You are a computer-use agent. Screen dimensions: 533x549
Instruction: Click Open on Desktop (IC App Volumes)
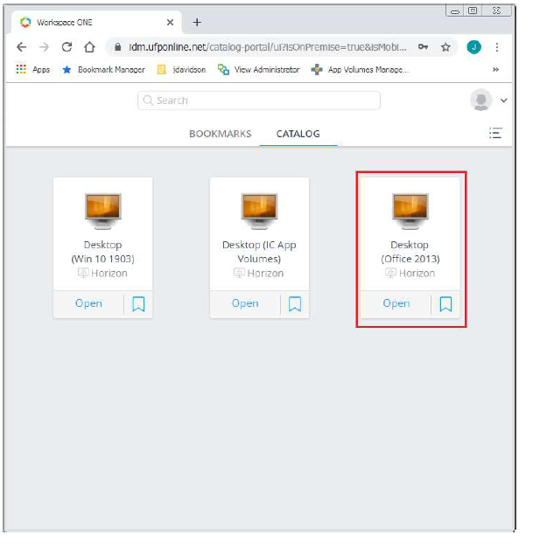[245, 303]
